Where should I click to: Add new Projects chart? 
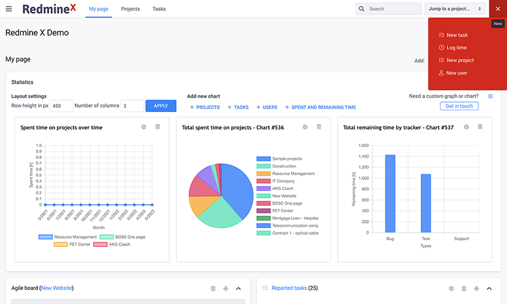(205, 107)
